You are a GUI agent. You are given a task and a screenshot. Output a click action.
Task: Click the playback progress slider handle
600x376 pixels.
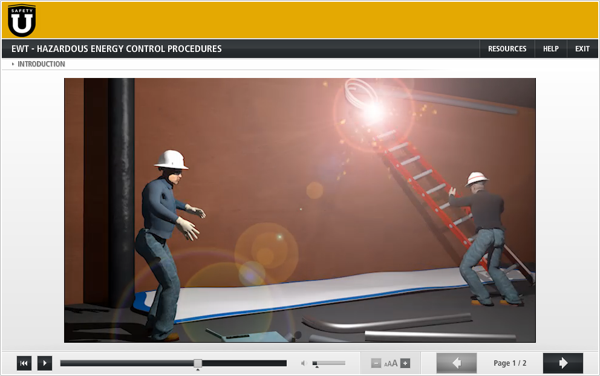[198, 363]
